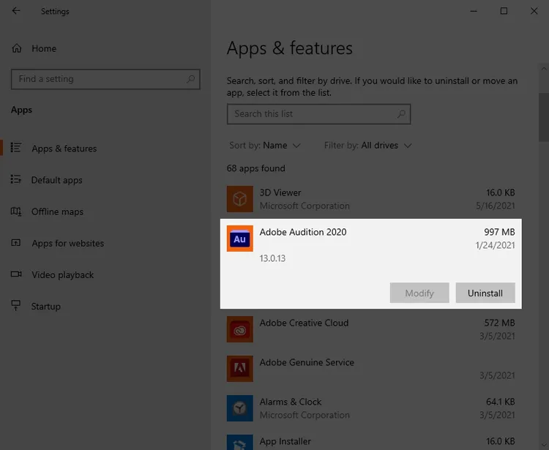Open the Video playback section
549x450 pixels.
tap(63, 274)
